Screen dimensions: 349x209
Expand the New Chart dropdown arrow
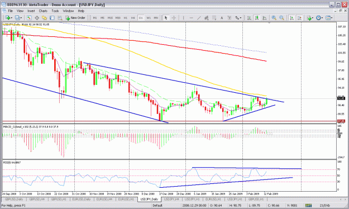coord(12,18)
